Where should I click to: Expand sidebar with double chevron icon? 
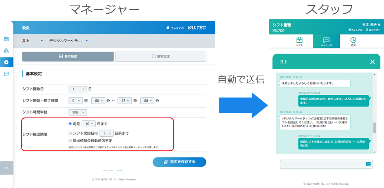coord(7,168)
